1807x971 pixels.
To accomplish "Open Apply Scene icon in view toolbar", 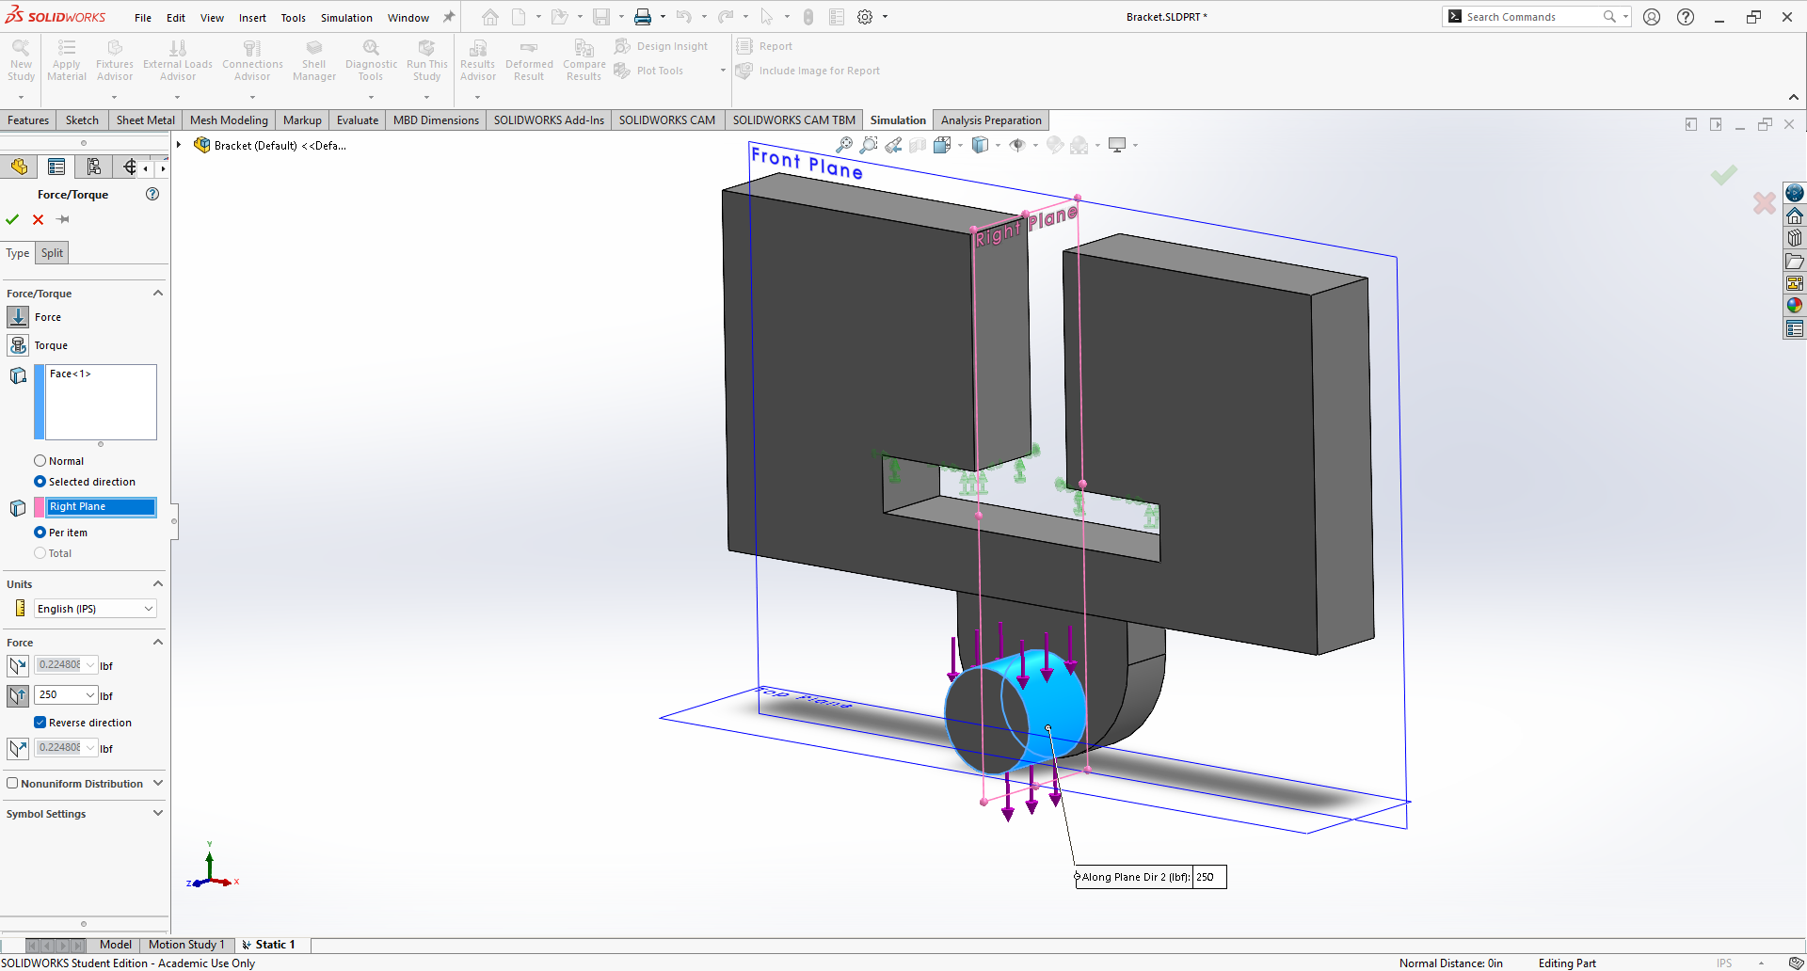I will (x=1079, y=145).
